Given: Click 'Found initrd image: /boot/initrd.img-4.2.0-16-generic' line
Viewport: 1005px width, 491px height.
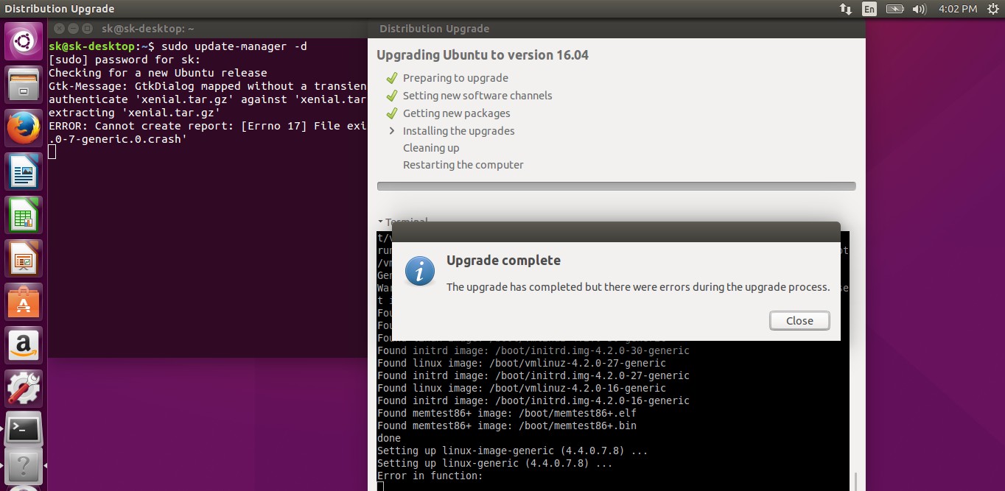Looking at the screenshot, I should (533, 400).
